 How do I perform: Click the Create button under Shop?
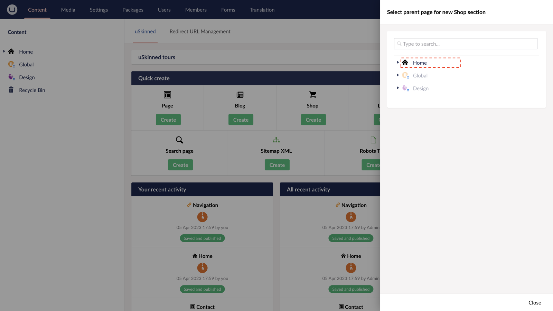tap(313, 120)
